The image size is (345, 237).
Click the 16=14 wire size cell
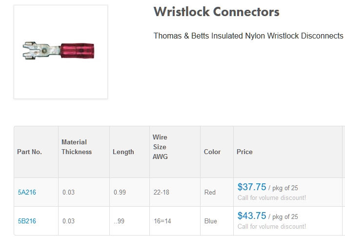pos(162,221)
